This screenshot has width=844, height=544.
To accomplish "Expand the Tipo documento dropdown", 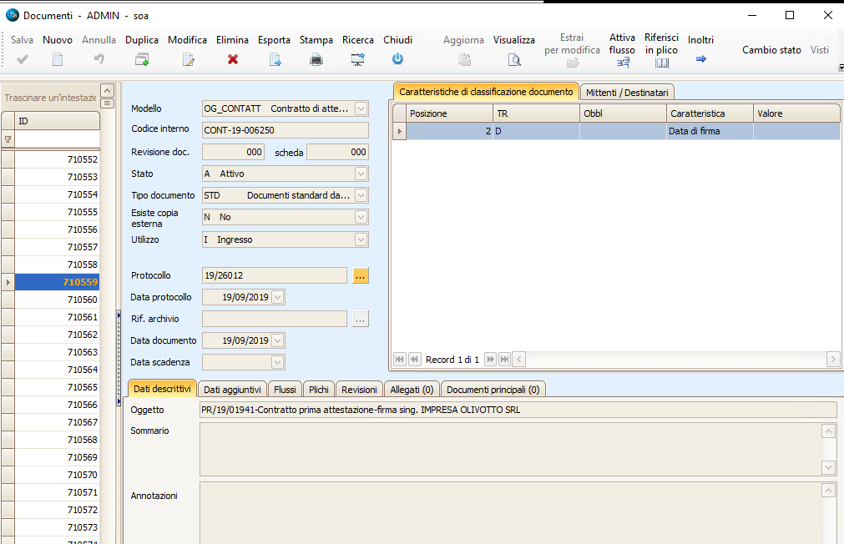I will click(361, 195).
